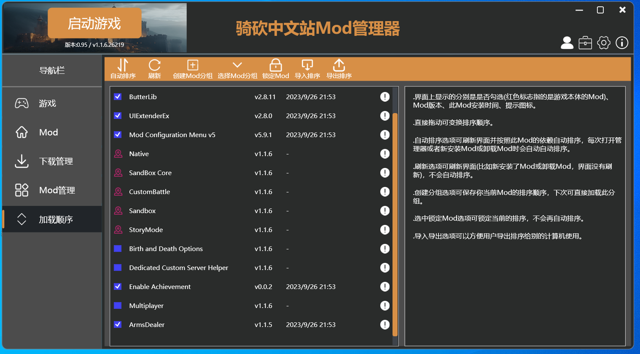Select the Enable Achievement row name
This screenshot has width=640, height=354.
(x=160, y=286)
